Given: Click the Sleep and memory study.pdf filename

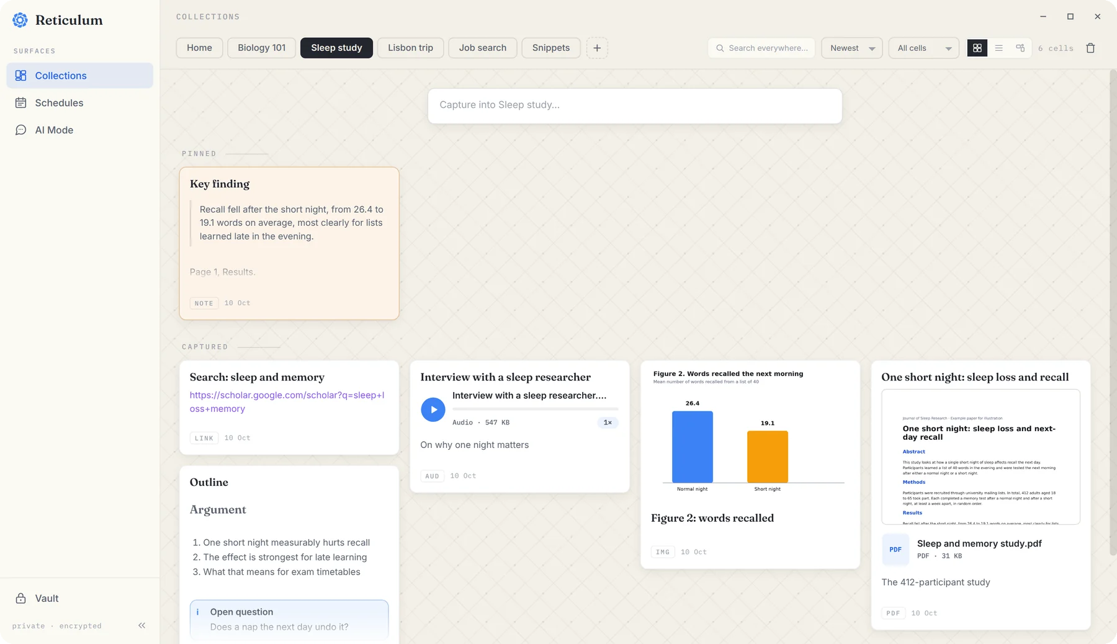Looking at the screenshot, I should pyautogui.click(x=979, y=543).
